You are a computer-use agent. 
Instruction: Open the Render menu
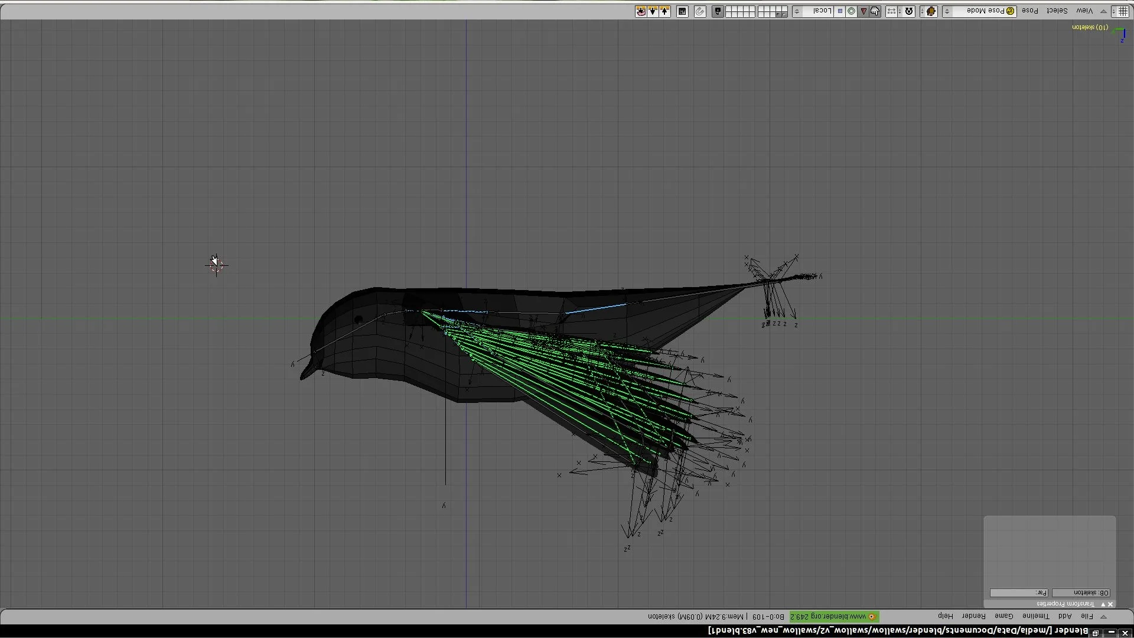pyautogui.click(x=973, y=616)
